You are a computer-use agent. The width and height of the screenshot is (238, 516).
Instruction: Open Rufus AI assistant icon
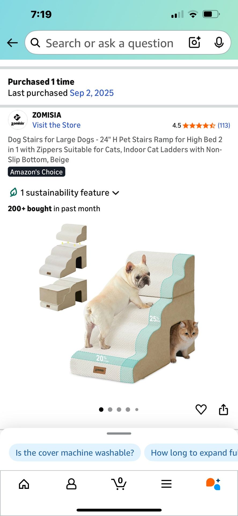point(214,484)
